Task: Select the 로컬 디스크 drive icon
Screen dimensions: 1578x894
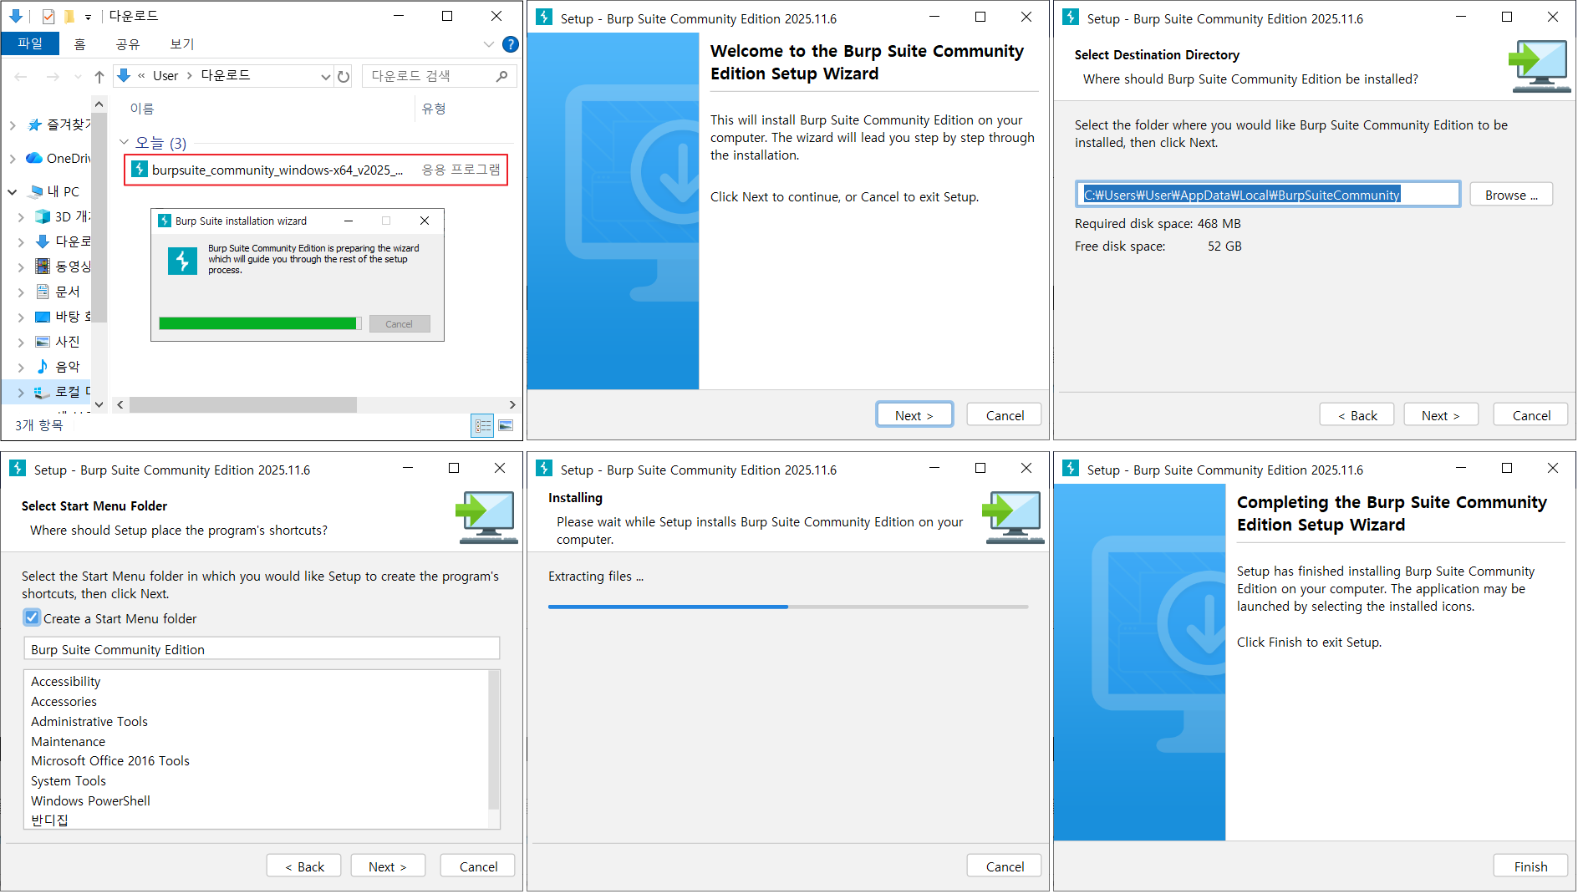Action: [43, 392]
